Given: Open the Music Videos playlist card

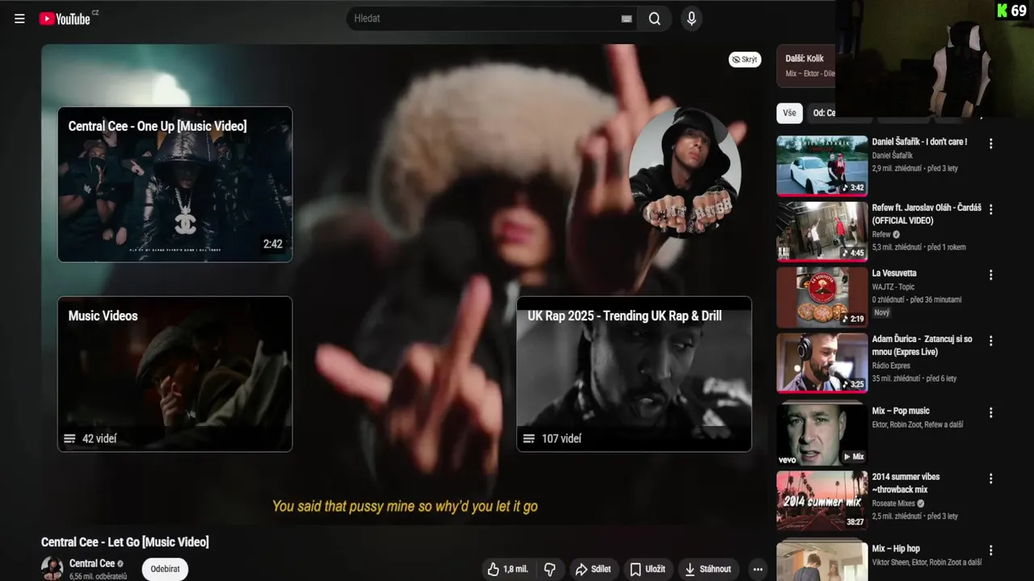Looking at the screenshot, I should (x=174, y=374).
